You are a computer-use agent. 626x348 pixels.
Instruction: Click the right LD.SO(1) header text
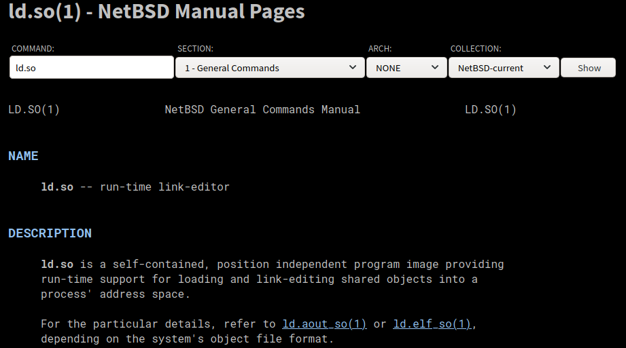pyautogui.click(x=490, y=109)
